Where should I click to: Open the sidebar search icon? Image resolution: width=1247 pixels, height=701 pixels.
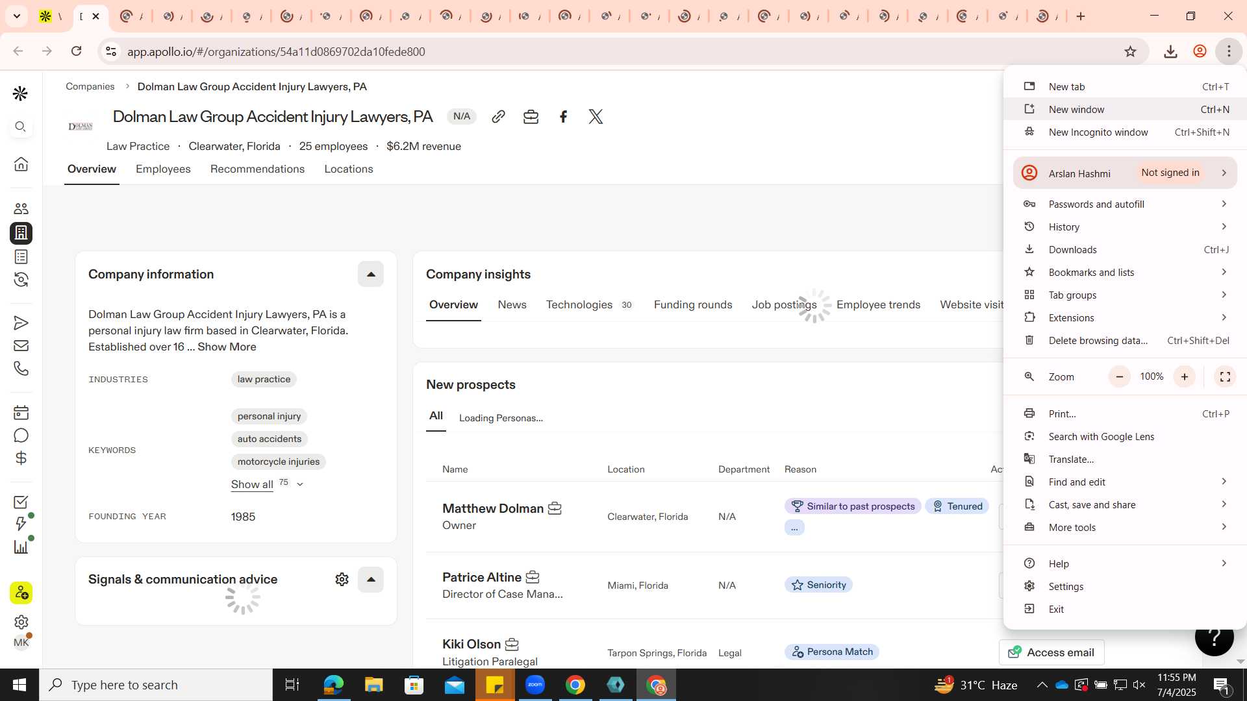[20, 127]
